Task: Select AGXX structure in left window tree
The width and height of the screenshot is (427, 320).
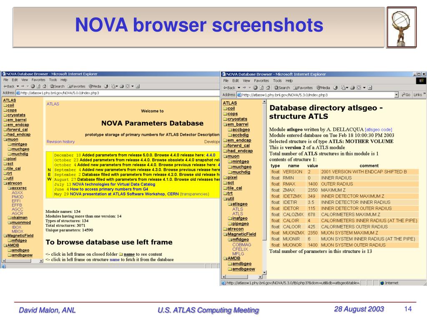Action: (x=17, y=192)
